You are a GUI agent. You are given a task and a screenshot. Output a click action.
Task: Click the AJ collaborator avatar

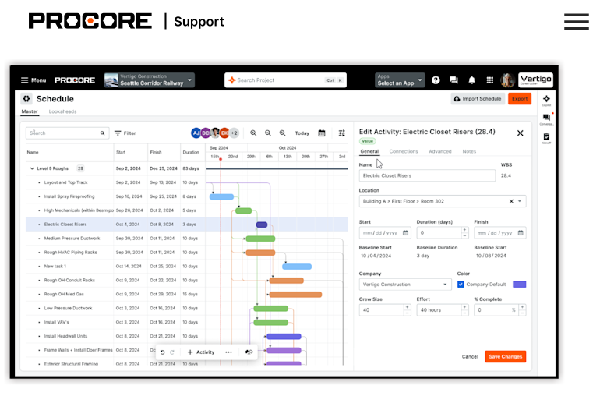tap(196, 133)
